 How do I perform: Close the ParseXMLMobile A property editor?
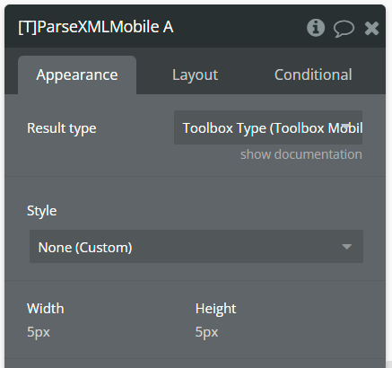[x=371, y=29]
